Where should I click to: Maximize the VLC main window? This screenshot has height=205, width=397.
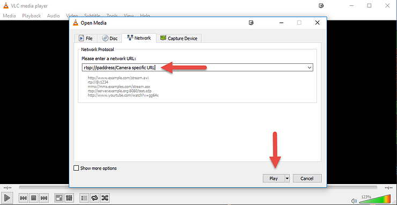coord(369,5)
